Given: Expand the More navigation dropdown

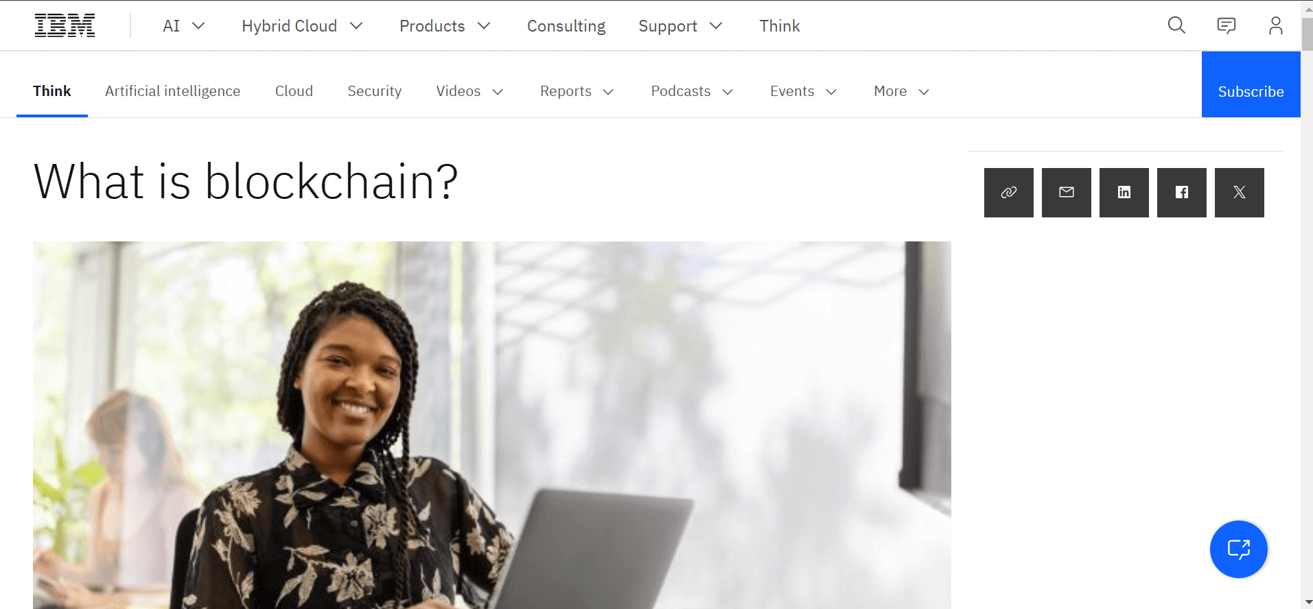Looking at the screenshot, I should click(901, 91).
